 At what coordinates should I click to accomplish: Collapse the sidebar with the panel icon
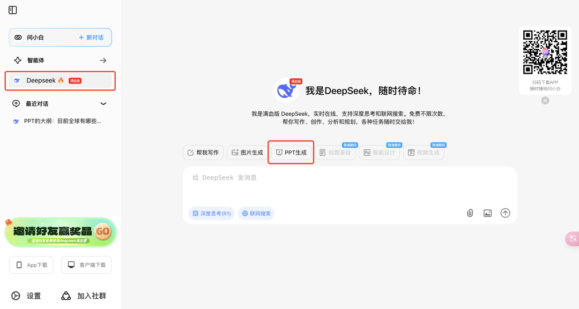coord(12,10)
